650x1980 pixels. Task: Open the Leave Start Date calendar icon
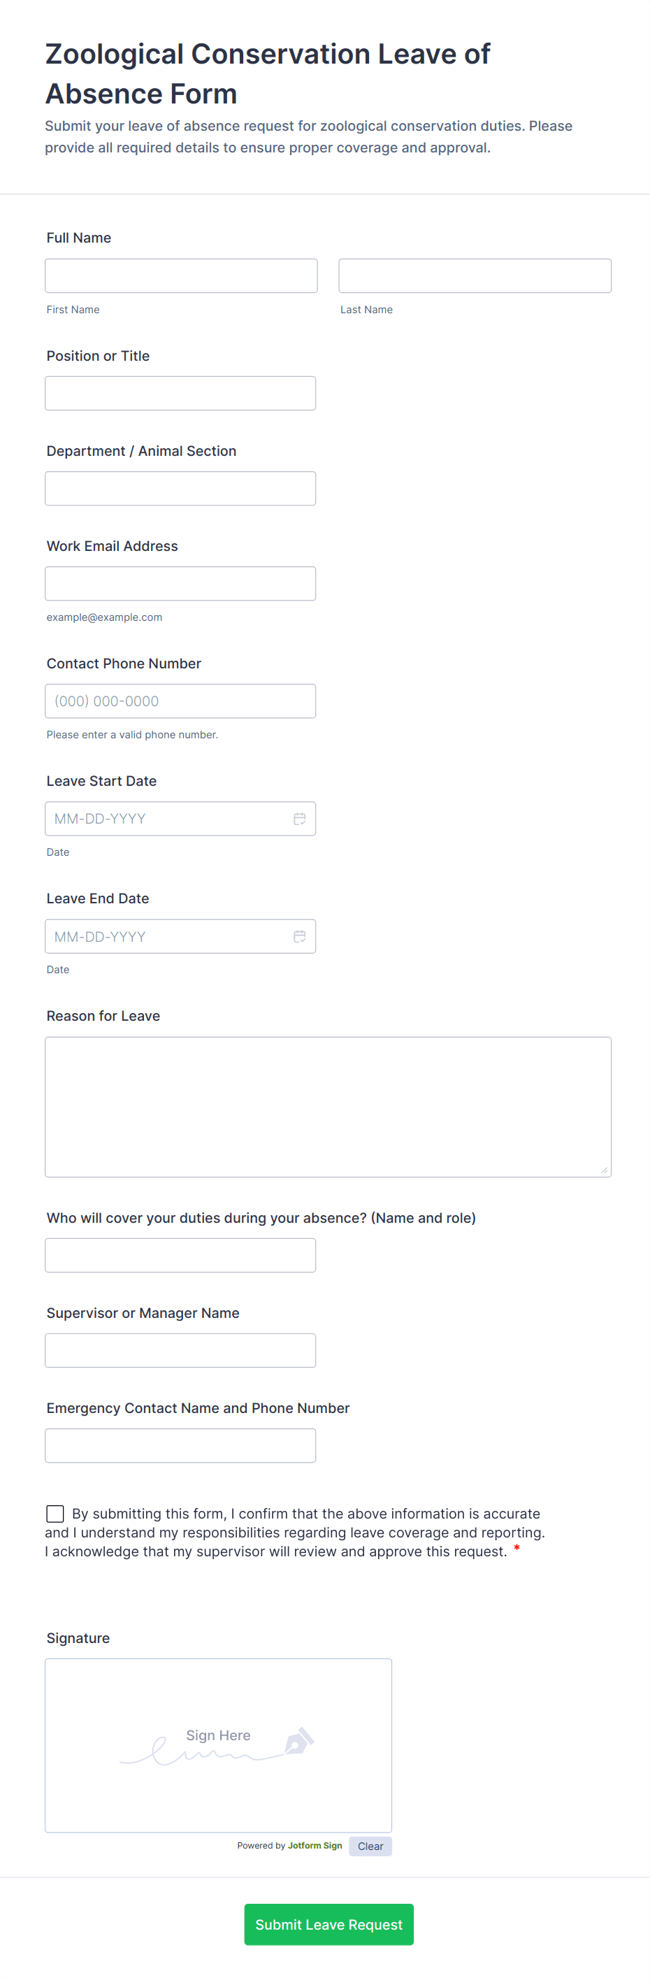click(300, 819)
